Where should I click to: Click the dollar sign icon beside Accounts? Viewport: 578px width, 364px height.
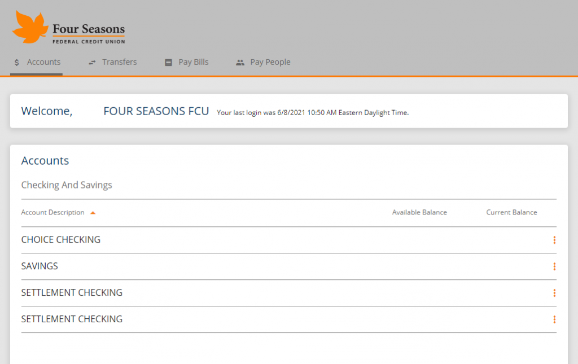[x=17, y=63]
